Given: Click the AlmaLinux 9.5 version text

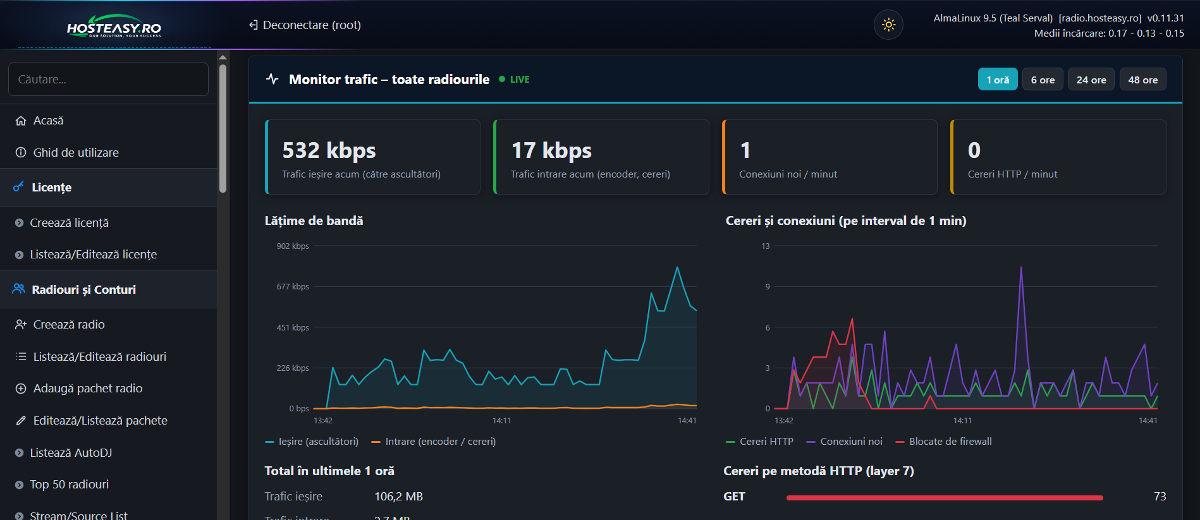Looking at the screenshot, I should 993,18.
